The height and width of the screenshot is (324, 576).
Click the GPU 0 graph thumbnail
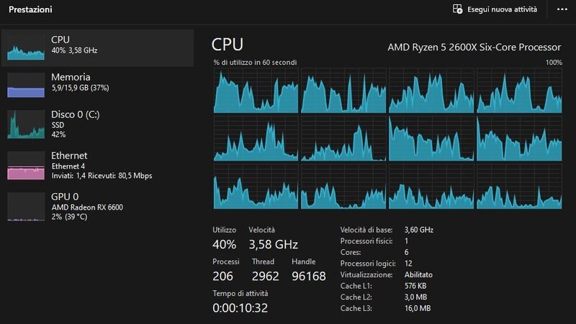[26, 206]
